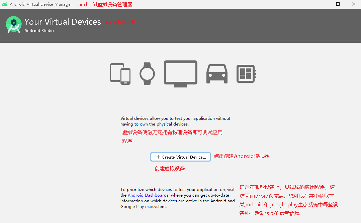361x223 pixels.
Task: Click the 'Your Virtual Devices' heading text
Action: (63, 22)
